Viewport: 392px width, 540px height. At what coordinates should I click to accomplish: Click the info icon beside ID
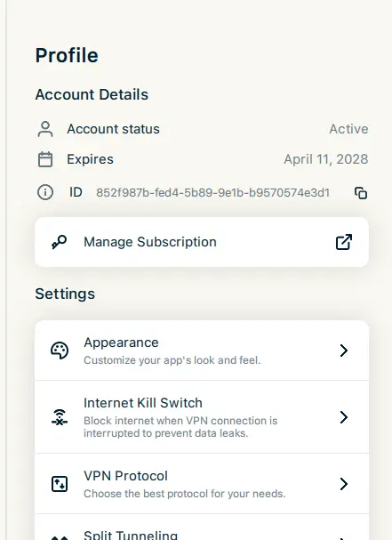45,192
